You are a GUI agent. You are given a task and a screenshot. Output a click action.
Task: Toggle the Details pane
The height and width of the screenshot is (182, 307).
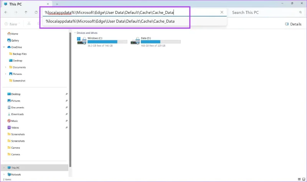tap(293, 24)
